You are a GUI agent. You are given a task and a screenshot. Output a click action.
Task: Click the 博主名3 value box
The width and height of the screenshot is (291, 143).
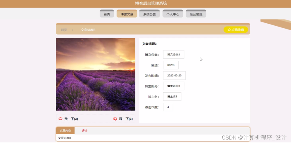coord(172,96)
